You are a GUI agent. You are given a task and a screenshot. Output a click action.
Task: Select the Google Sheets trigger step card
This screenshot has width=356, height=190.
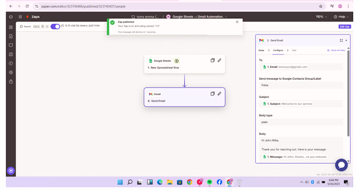[x=184, y=64]
